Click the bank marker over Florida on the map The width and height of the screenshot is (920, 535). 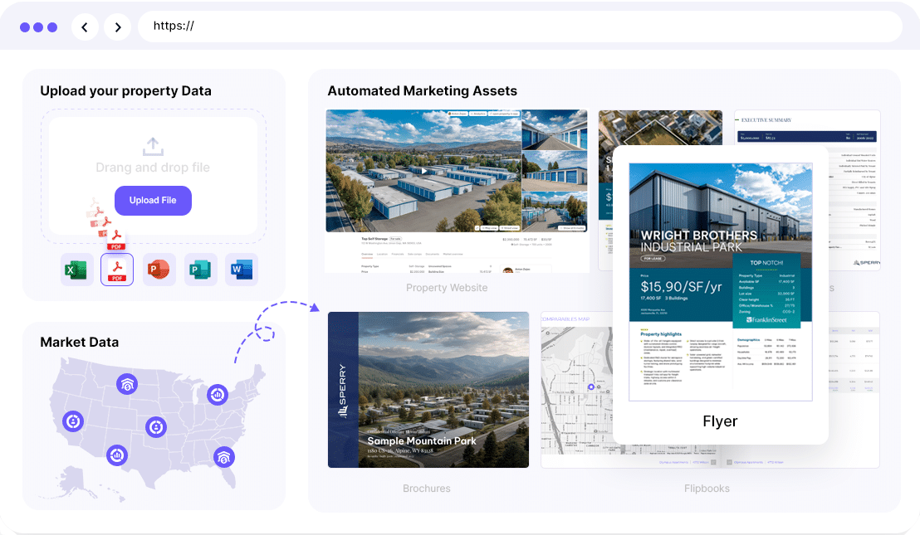[223, 456]
